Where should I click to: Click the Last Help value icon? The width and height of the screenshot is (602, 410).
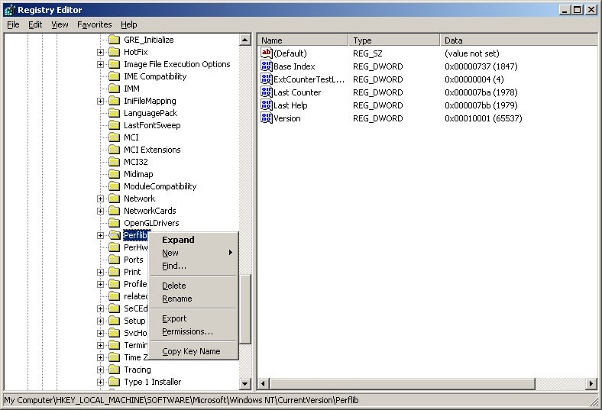pos(267,105)
